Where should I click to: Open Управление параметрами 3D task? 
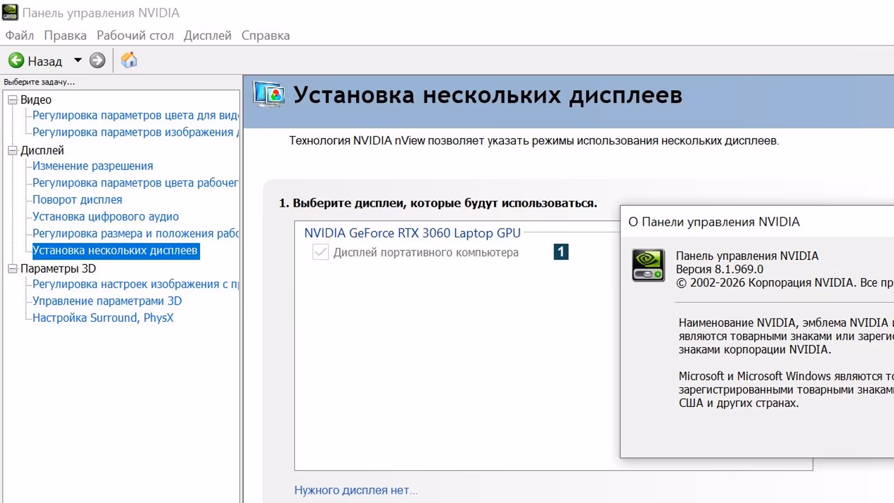pyautogui.click(x=107, y=301)
